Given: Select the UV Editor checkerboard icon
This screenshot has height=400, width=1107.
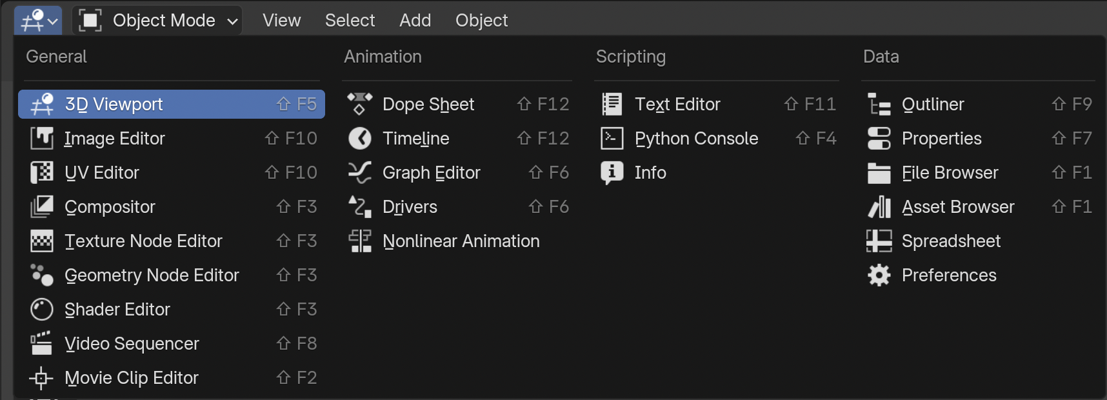Looking at the screenshot, I should [x=42, y=172].
